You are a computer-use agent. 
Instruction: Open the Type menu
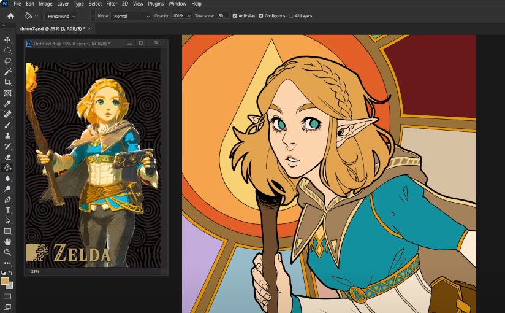click(x=78, y=4)
